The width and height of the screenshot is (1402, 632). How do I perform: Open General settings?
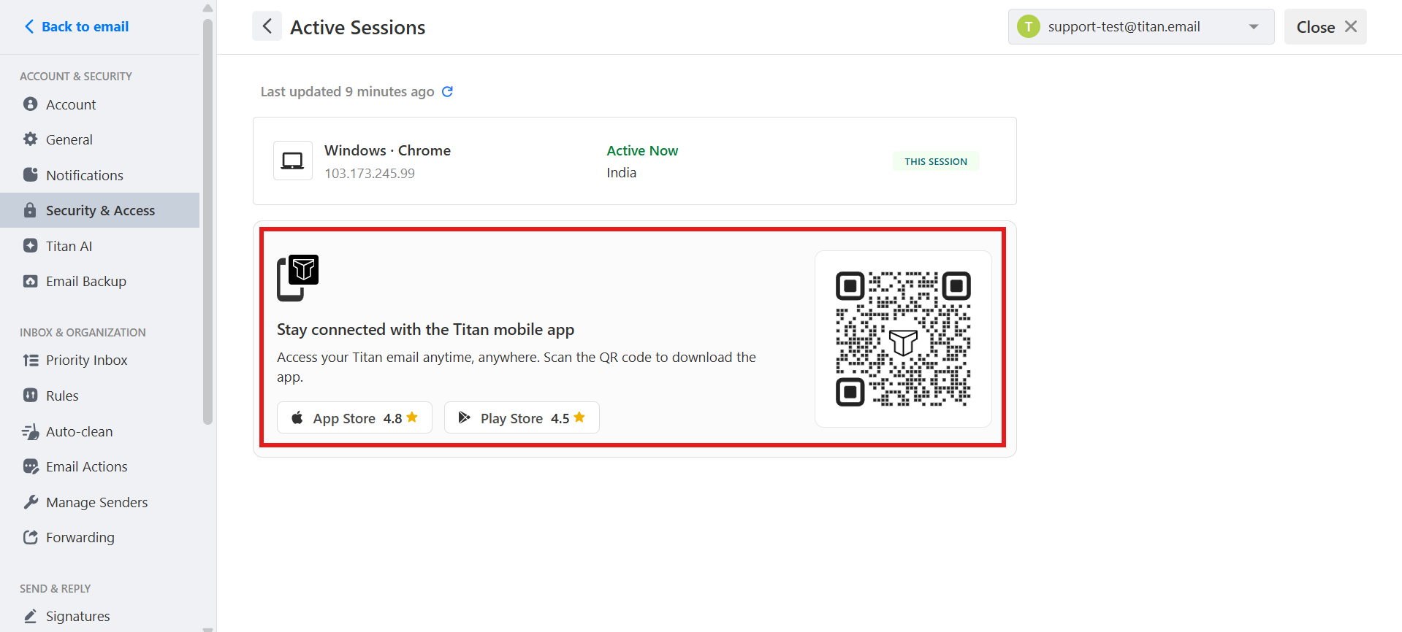pos(100,139)
